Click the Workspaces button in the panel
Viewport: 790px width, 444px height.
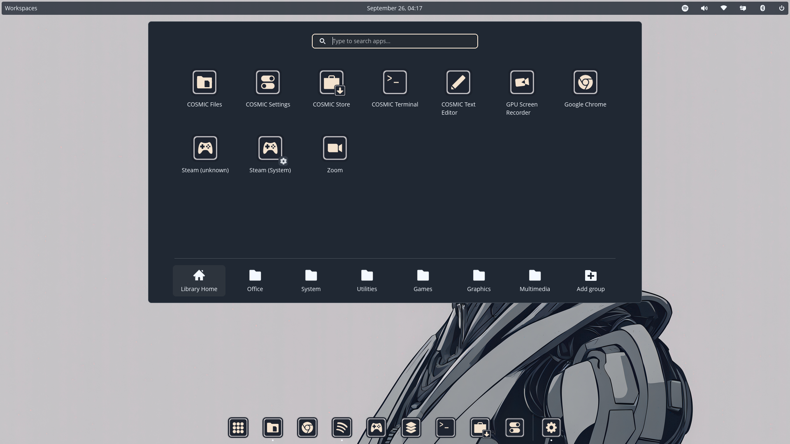click(x=21, y=8)
